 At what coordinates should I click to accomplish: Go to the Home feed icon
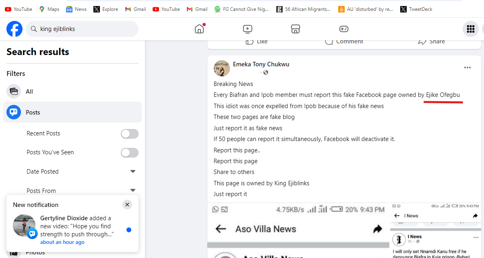[x=199, y=29]
